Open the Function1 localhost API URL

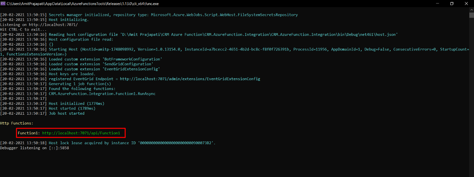tap(81, 133)
